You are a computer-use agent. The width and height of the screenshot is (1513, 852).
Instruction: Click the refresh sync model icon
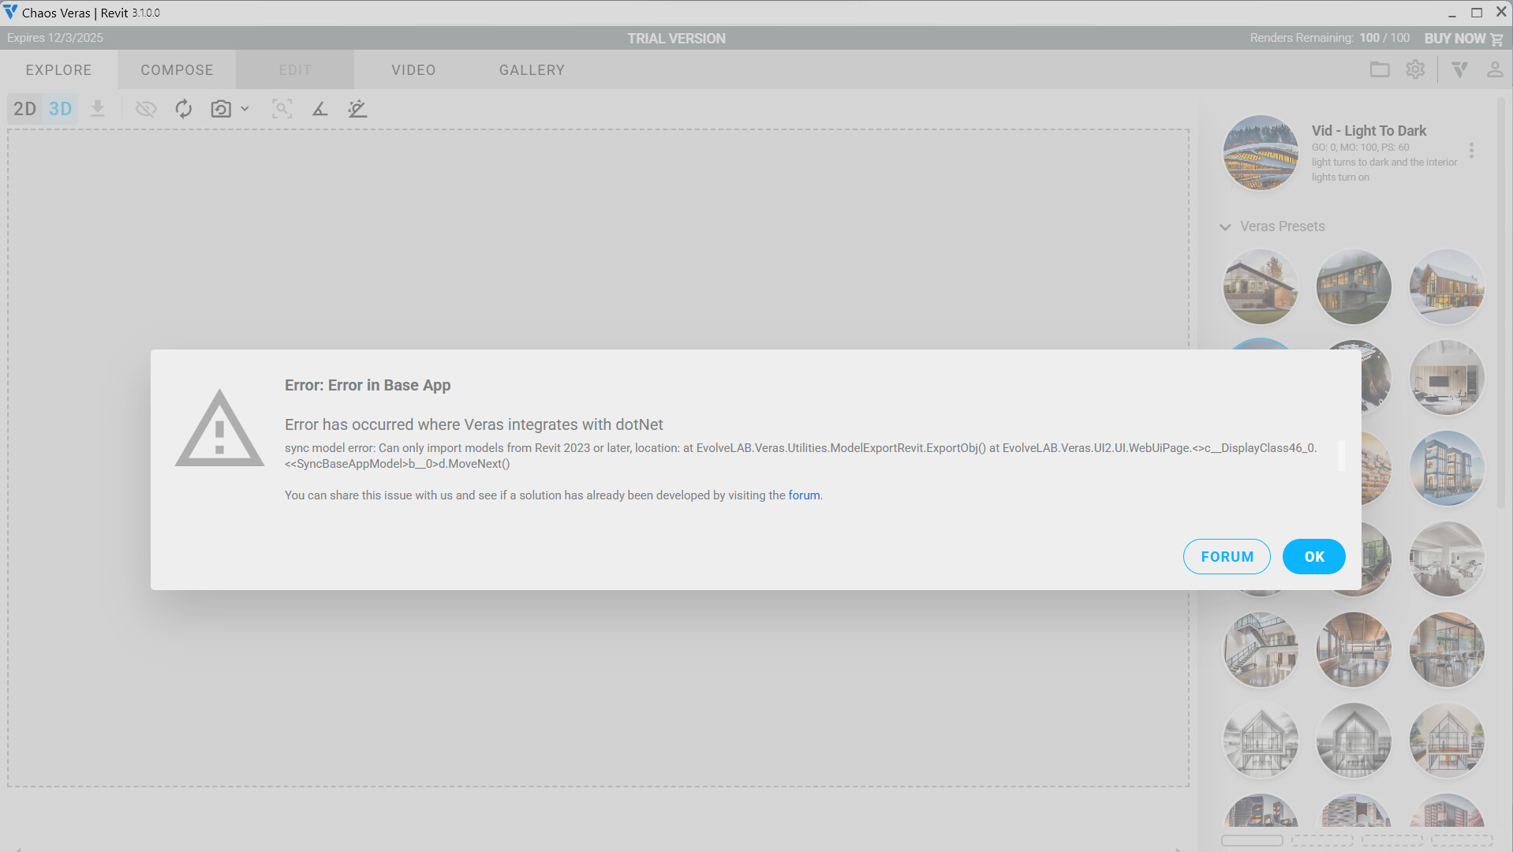[184, 109]
